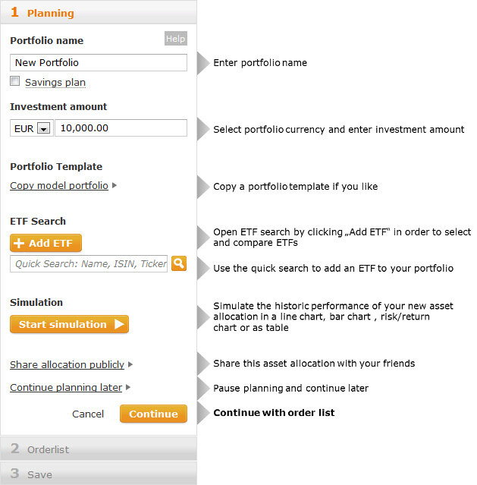Click the Help icon beside Portfolio name
The height and width of the screenshot is (485, 477).
click(x=175, y=39)
